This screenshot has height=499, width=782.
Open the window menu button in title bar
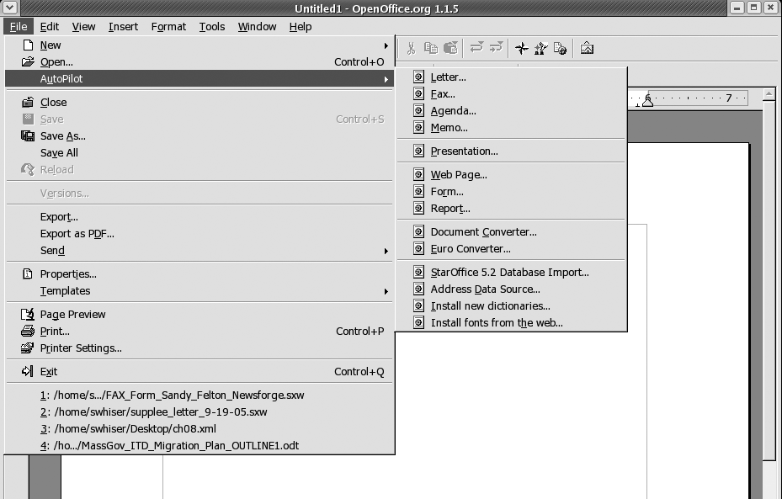point(10,8)
